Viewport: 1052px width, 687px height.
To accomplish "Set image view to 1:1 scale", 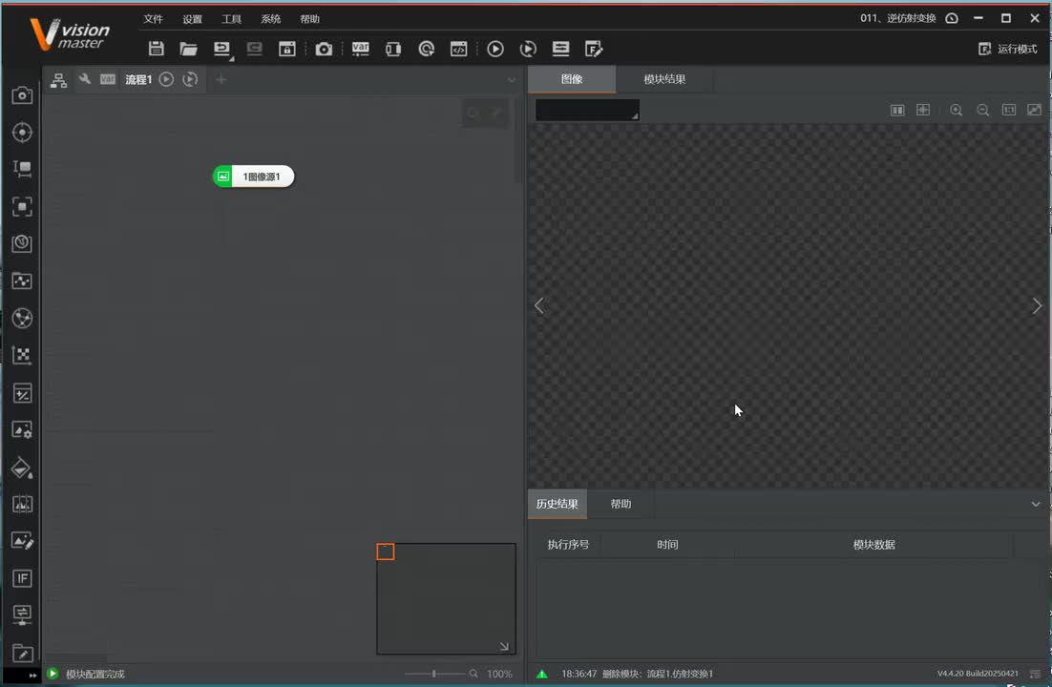I will 1008,110.
